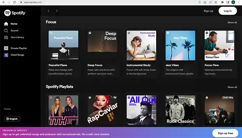Open the Home icon in the sidebar
Viewport: 242px width, 138px height.
6,24
